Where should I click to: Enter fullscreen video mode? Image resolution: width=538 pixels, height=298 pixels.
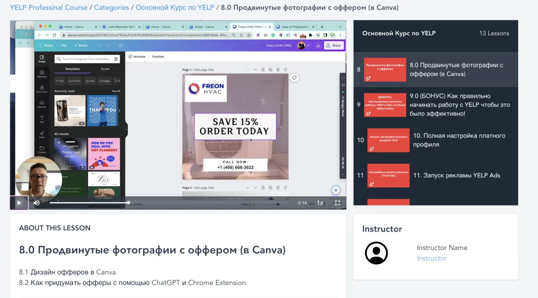click(x=338, y=203)
